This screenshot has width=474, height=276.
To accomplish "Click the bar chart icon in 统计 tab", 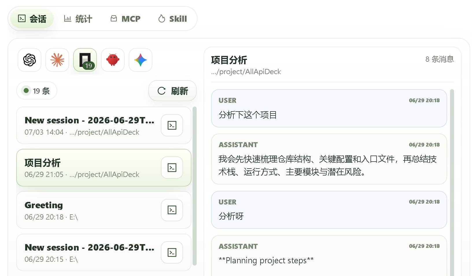I will pyautogui.click(x=67, y=19).
